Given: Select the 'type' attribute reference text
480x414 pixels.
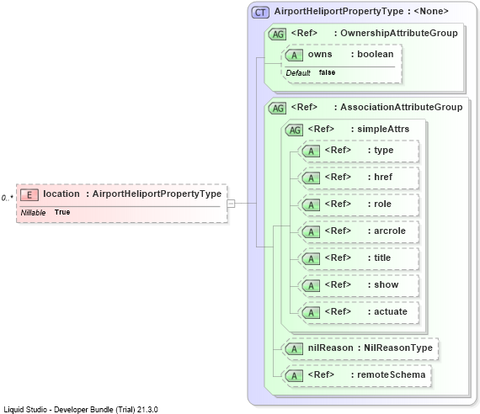Looking at the screenshot, I should pyautogui.click(x=384, y=151).
